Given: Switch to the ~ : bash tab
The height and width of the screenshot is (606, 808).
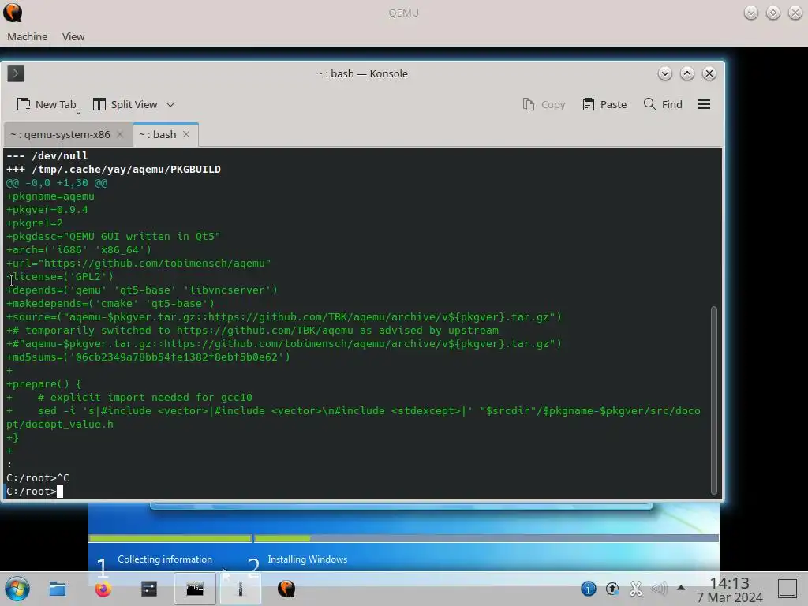Looking at the screenshot, I should tap(158, 134).
